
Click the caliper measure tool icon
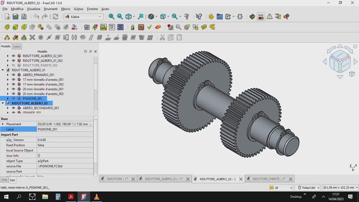[x=187, y=17]
